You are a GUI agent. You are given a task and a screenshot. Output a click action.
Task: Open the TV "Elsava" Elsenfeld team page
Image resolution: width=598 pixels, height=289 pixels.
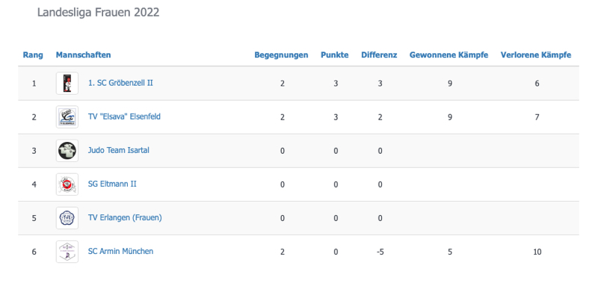coord(124,116)
